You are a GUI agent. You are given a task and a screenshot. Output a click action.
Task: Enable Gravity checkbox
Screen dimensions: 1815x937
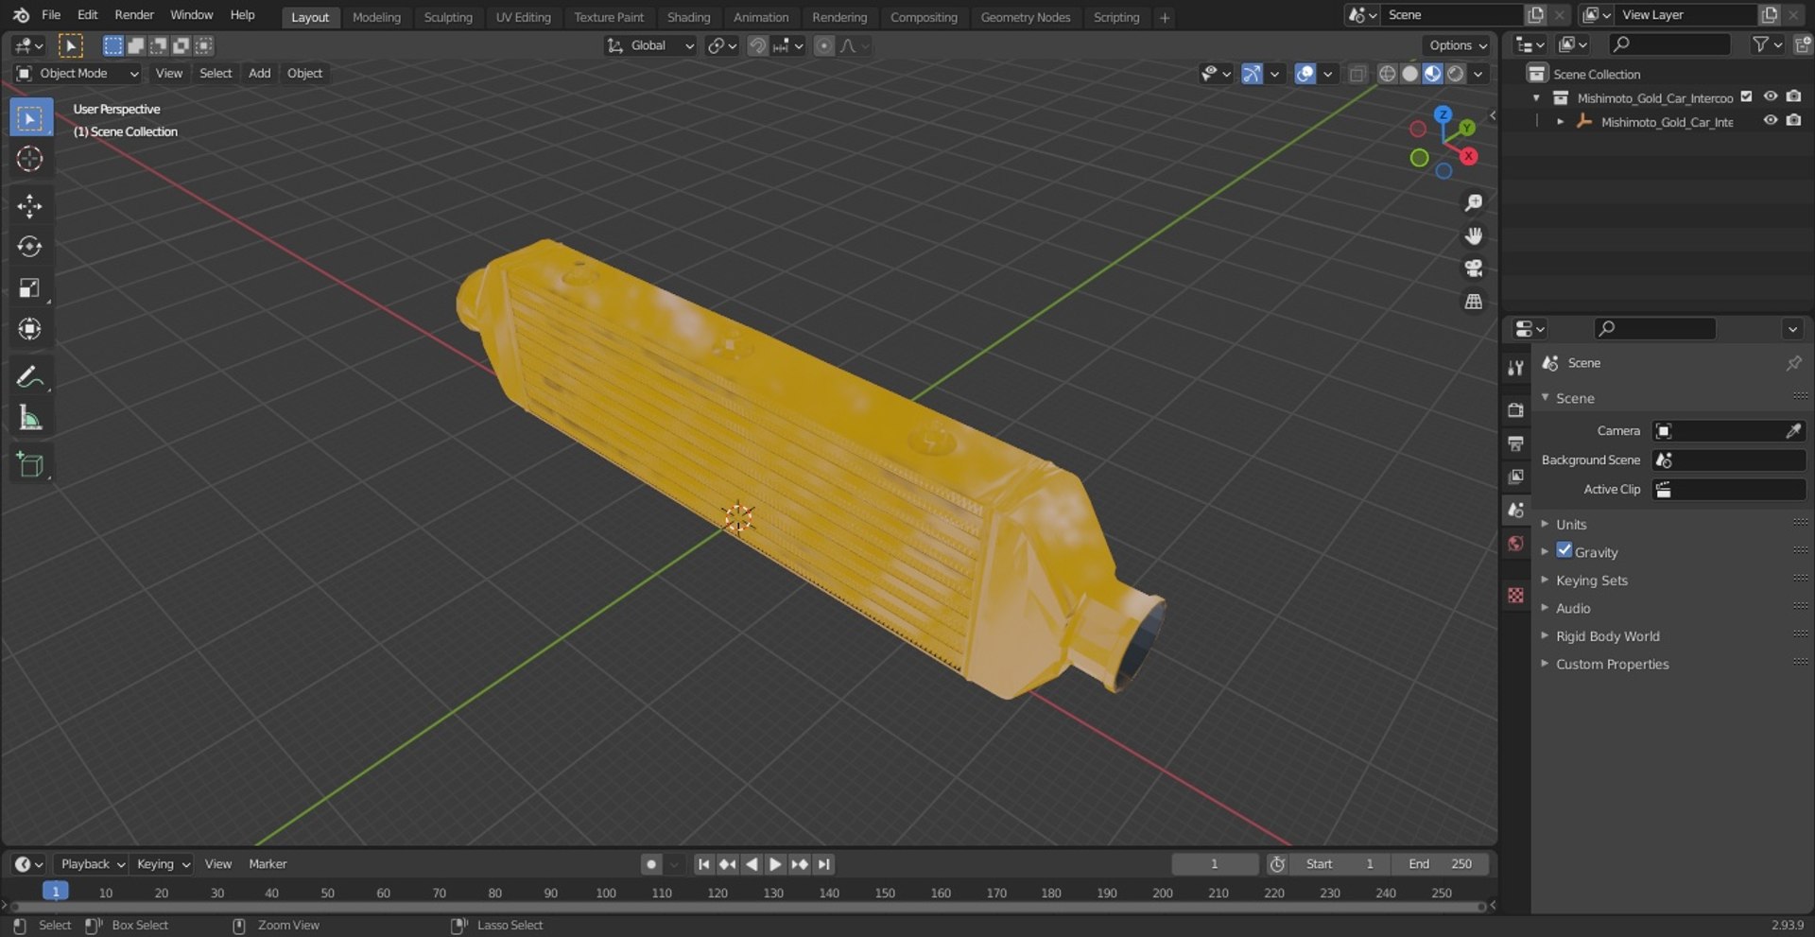(x=1564, y=551)
